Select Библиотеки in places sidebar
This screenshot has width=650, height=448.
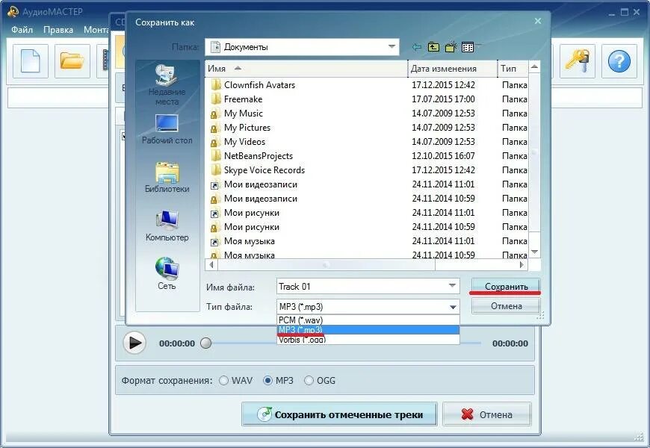[167, 178]
